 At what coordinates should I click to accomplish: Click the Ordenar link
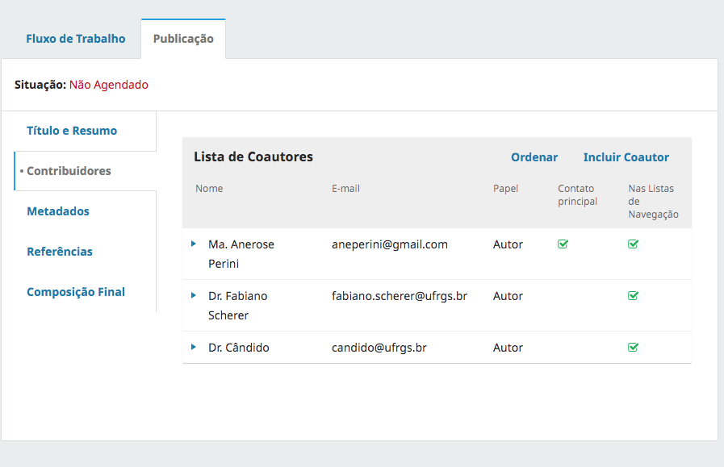coord(534,157)
